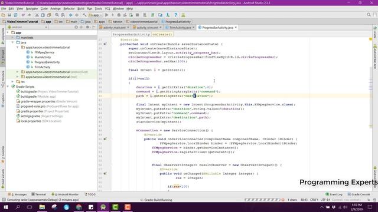The image size is (378, 212).
Task: Click the Search Everywhere magnifier at top right
Action: tap(369, 15)
